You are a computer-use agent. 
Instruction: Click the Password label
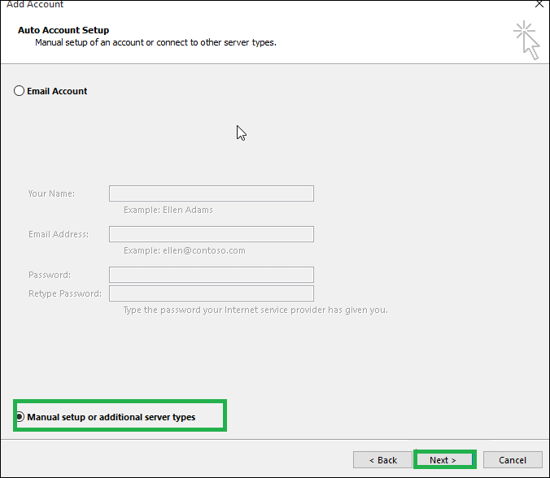pos(50,275)
